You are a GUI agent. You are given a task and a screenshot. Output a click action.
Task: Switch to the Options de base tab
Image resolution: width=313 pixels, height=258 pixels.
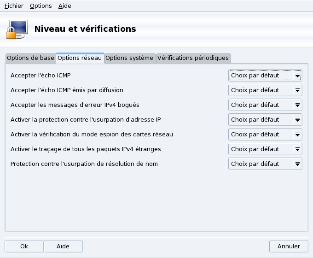coord(30,58)
